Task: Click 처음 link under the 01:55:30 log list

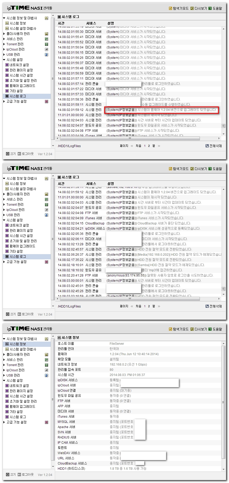Action: [139, 146]
